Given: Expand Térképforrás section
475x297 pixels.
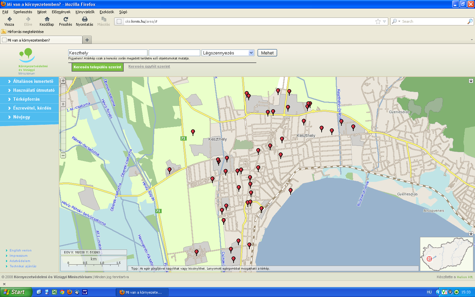Looking at the screenshot, I should pyautogui.click(x=29, y=99).
